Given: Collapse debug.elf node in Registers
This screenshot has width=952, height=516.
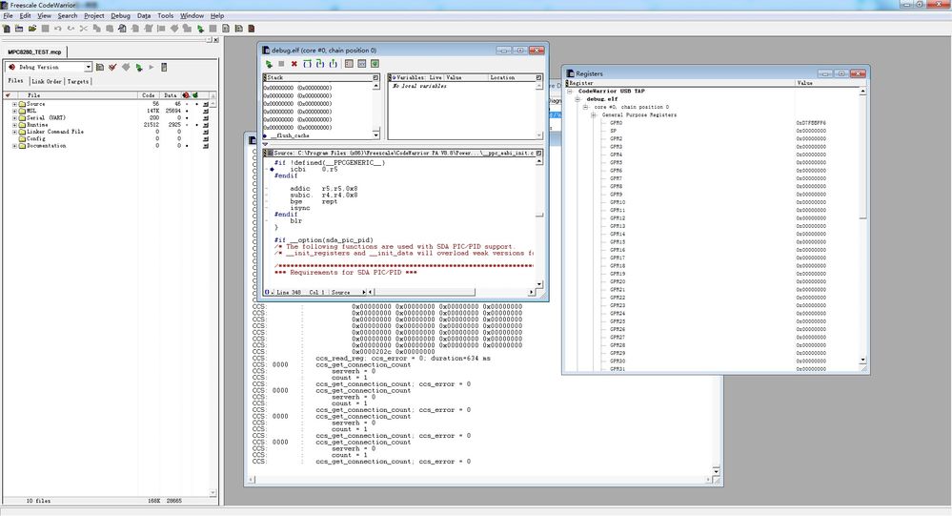Looking at the screenshot, I should [x=578, y=99].
